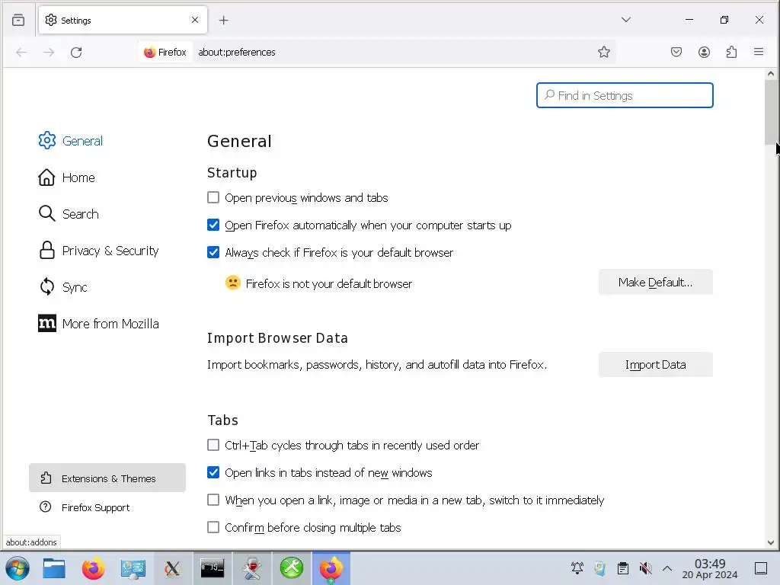Image resolution: width=780 pixels, height=585 pixels.
Task: Focus the Find in Settings search box
Action: coord(625,95)
